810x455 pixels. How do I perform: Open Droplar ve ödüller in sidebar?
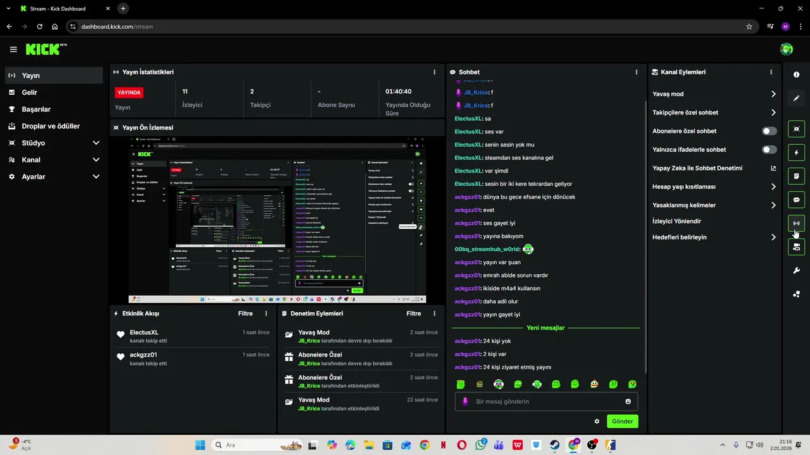54,126
